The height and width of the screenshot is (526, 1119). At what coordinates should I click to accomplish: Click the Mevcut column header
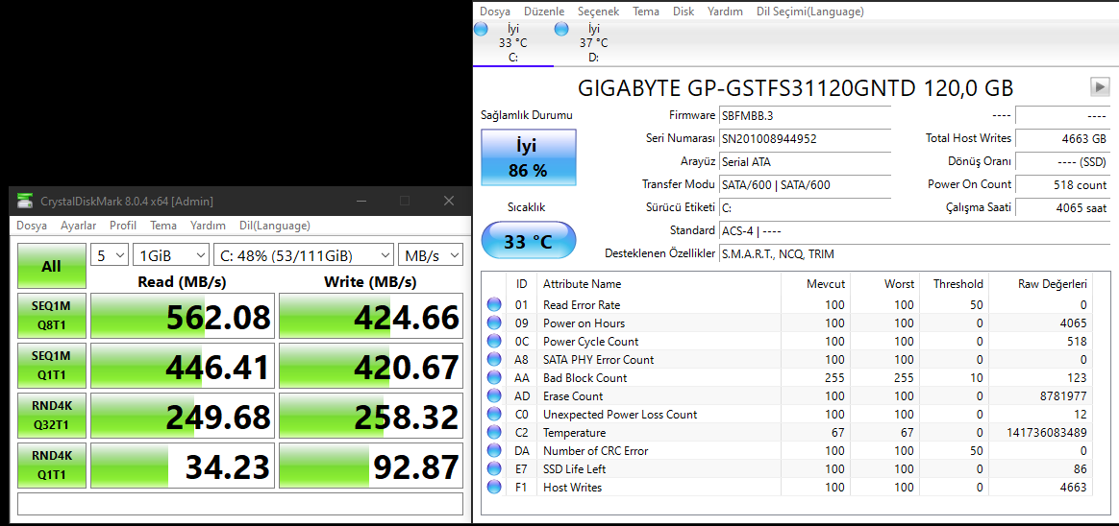(x=816, y=284)
